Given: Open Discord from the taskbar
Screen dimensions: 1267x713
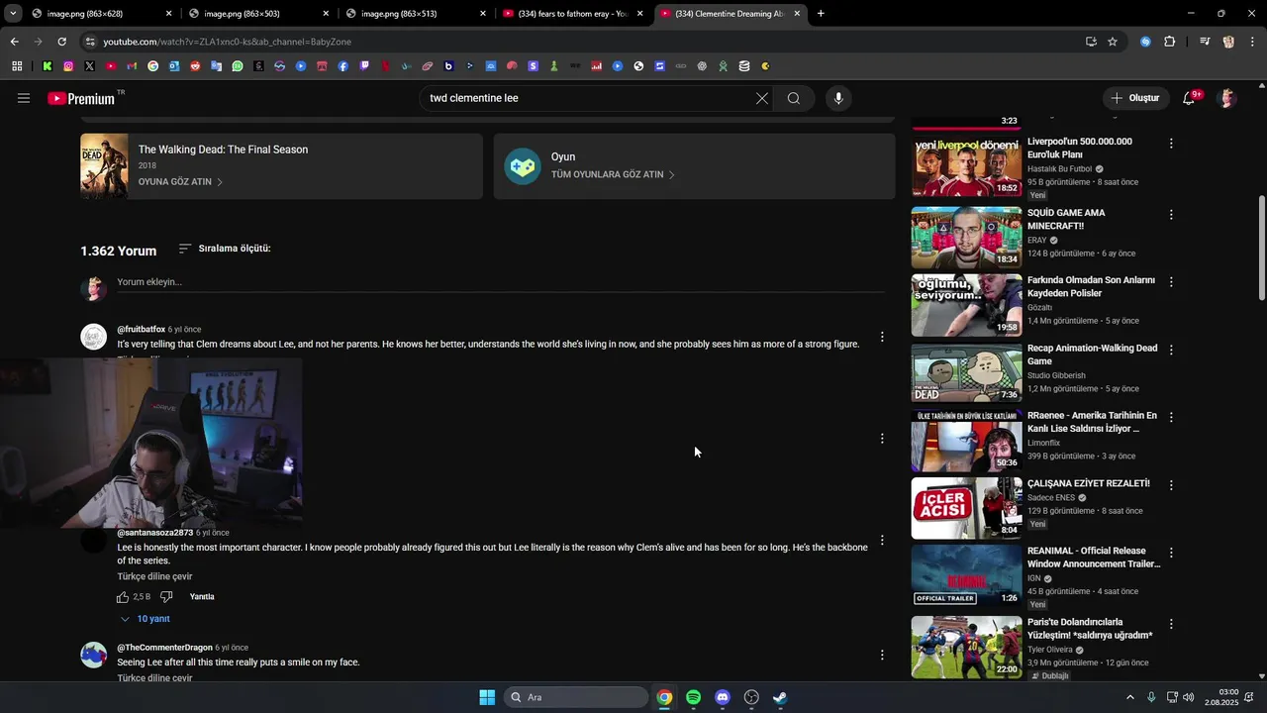Looking at the screenshot, I should coord(723,697).
